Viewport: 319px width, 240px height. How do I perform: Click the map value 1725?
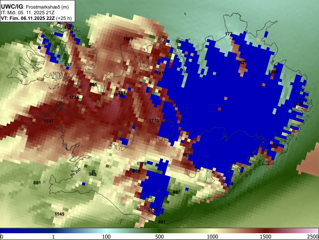coord(74,97)
